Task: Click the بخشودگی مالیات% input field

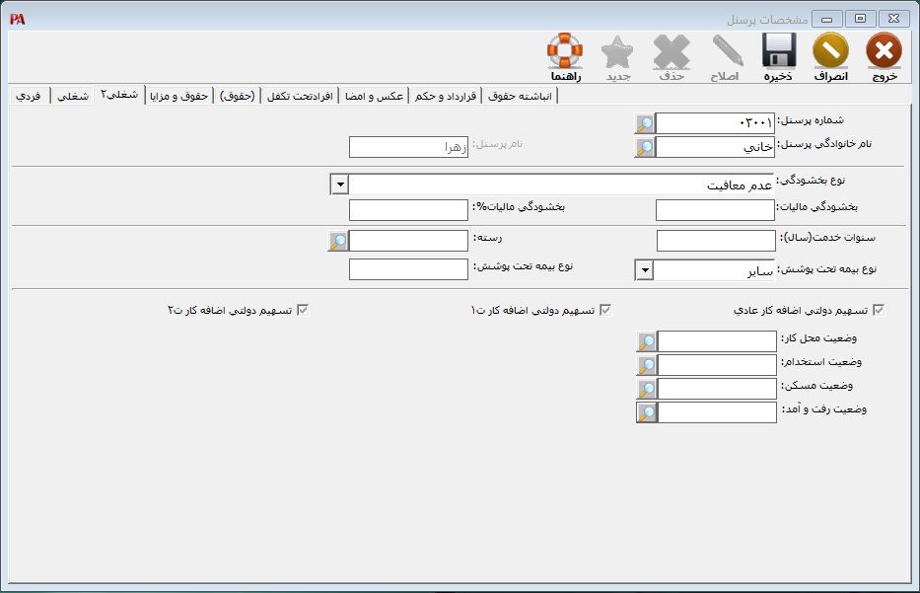Action: coord(408,210)
